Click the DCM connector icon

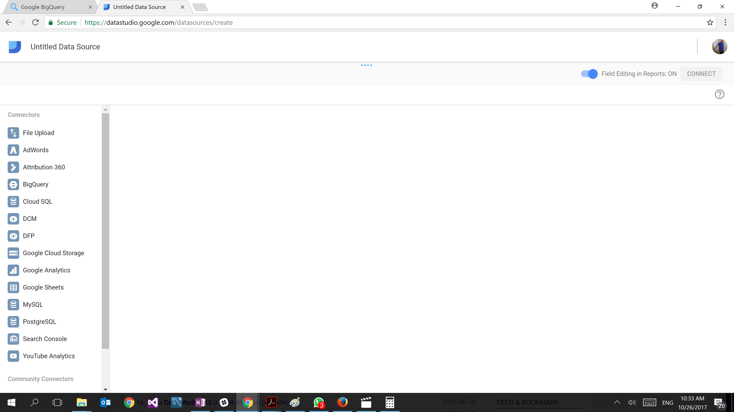(x=13, y=219)
